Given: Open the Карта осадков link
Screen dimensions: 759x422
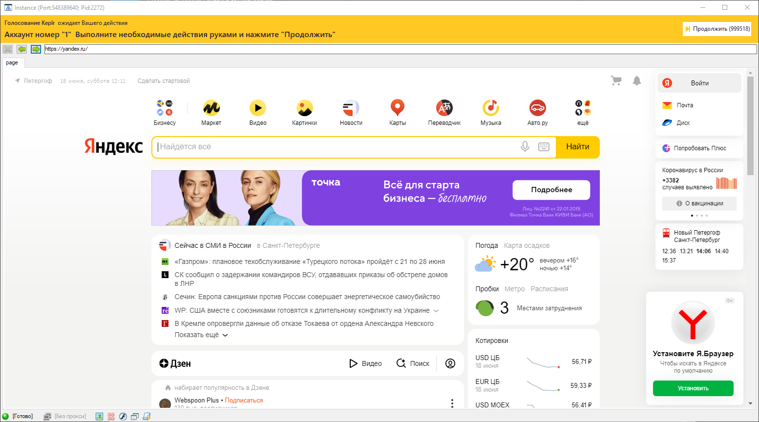Looking at the screenshot, I should point(527,245).
